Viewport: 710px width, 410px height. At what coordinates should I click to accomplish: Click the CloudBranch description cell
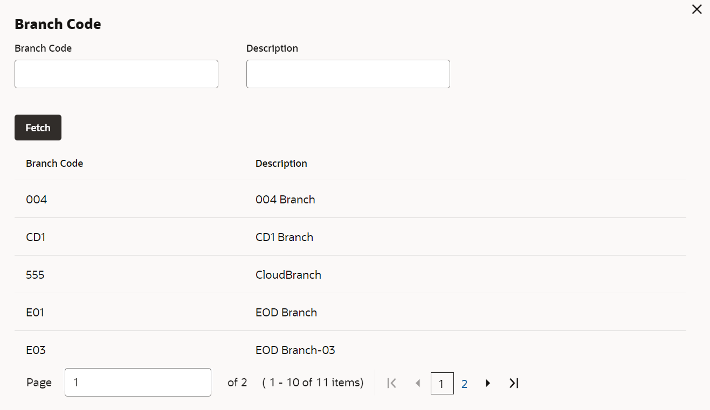pyautogui.click(x=288, y=275)
